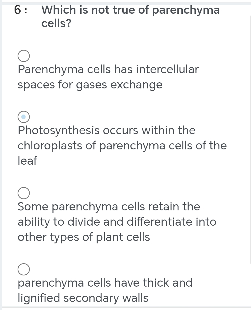The width and height of the screenshot is (251, 310).
Task: Choose the divide and differentiate radio button
Action: click(x=23, y=193)
